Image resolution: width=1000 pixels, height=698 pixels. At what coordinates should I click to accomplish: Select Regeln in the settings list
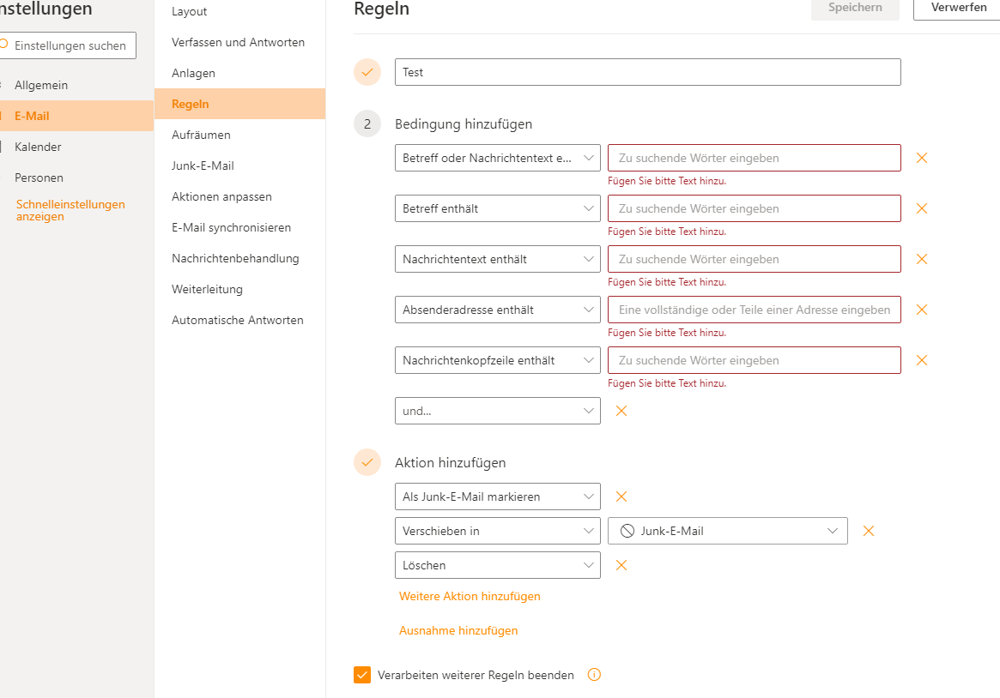tap(239, 104)
